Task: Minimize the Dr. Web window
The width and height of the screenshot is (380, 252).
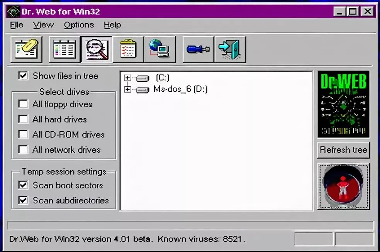Action: pos(339,11)
